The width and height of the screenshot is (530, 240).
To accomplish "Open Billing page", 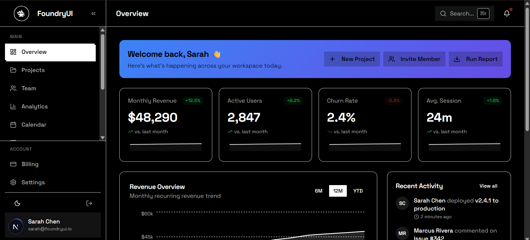I will (x=53, y=164).
